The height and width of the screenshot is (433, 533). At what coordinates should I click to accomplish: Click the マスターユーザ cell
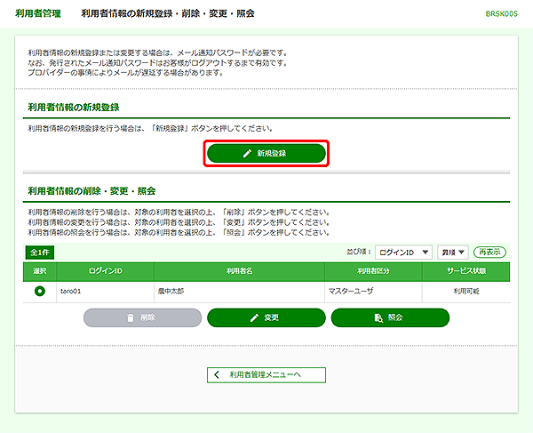(373, 292)
